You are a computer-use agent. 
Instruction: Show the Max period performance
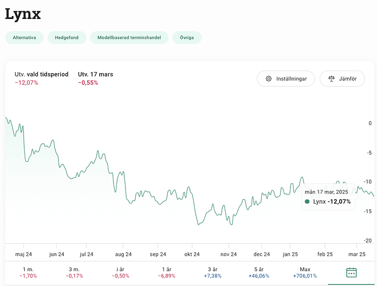(305, 272)
